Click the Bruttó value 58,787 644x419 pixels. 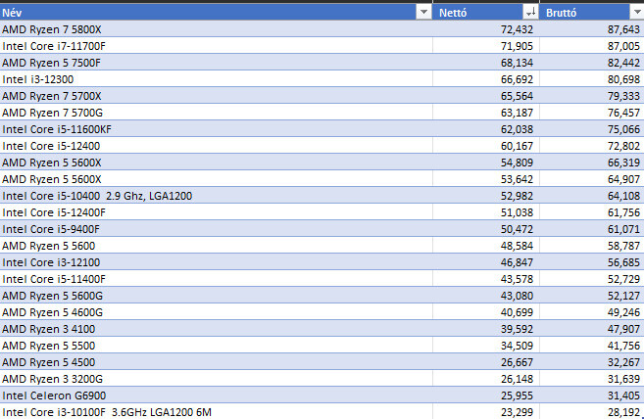point(623,246)
